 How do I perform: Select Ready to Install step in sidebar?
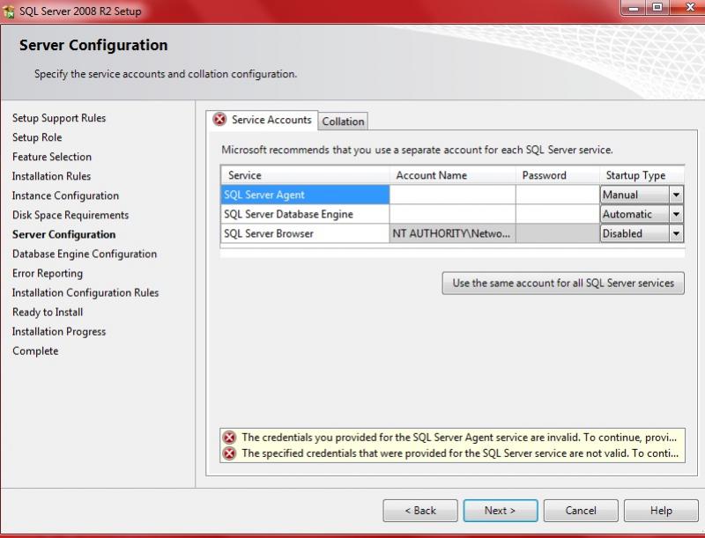click(x=48, y=312)
